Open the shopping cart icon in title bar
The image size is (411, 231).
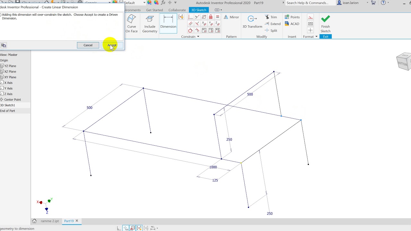pyautogui.click(x=373, y=3)
